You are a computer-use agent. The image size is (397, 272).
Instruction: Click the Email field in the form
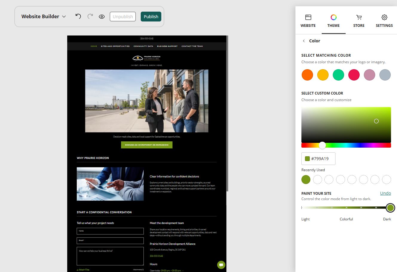110,240
